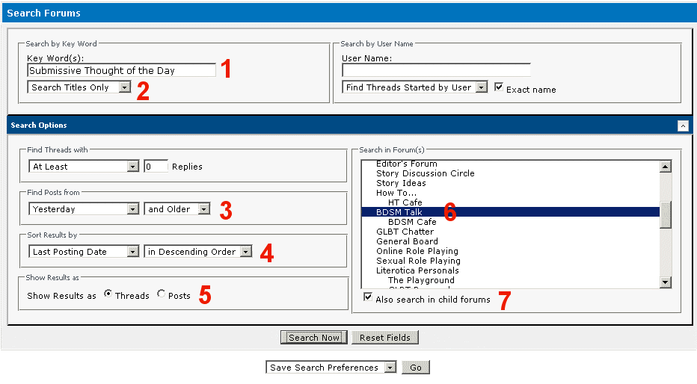
Task: Open the Yesterday date dropdown
Action: click(x=84, y=209)
